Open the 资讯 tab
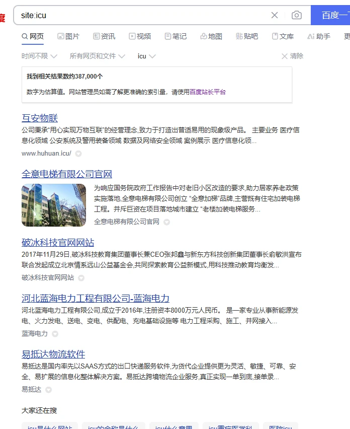Viewport: 350px width, 429px height. 104,36
